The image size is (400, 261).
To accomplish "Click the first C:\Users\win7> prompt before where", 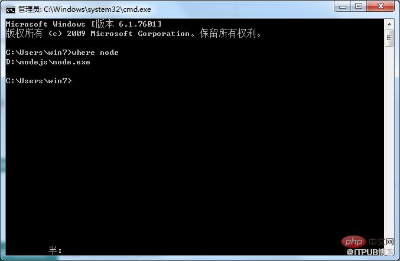I will tap(39, 53).
